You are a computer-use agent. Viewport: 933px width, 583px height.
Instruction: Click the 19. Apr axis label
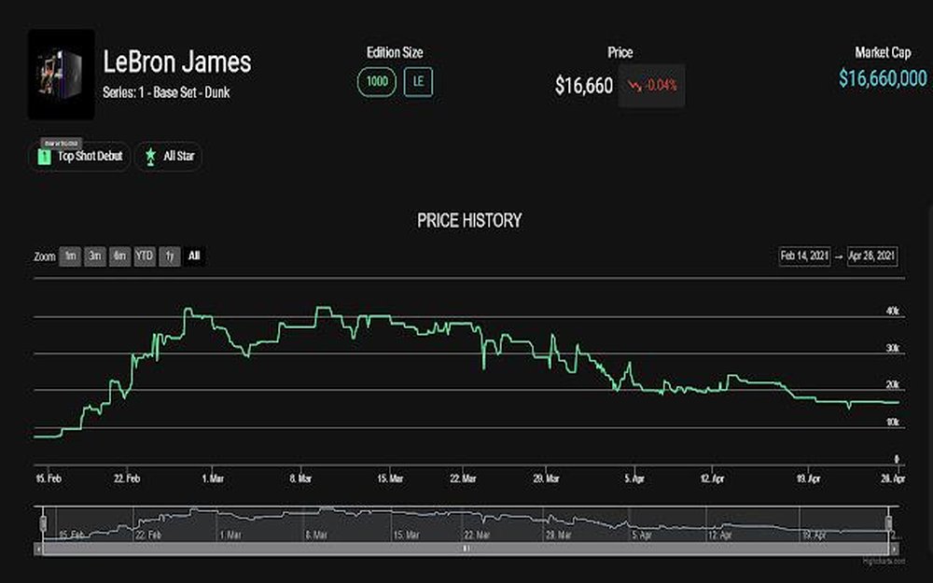click(809, 479)
